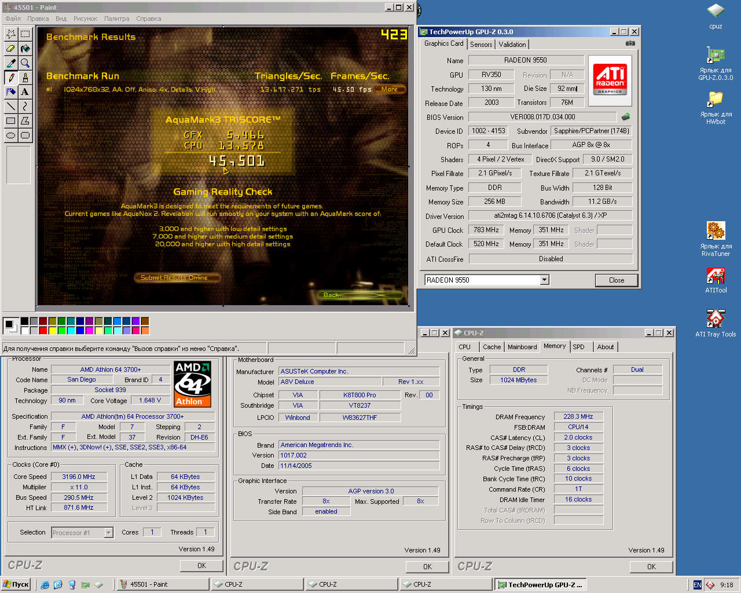Open the RivaTuner desktop shortcut
Viewport: 741px width, 593px height.
[716, 239]
